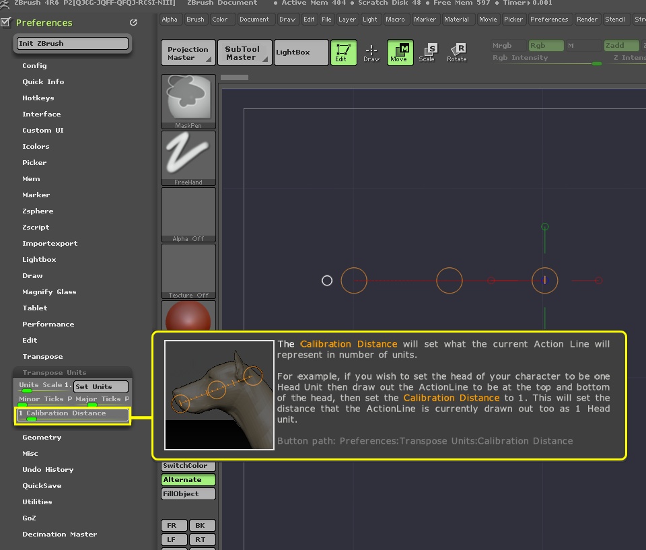Open the Alpha menu

coord(170,20)
